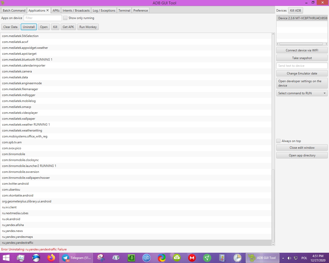This screenshot has width=329, height=263.
Task: Select com.vkontakte.android row
Action: click(136, 195)
